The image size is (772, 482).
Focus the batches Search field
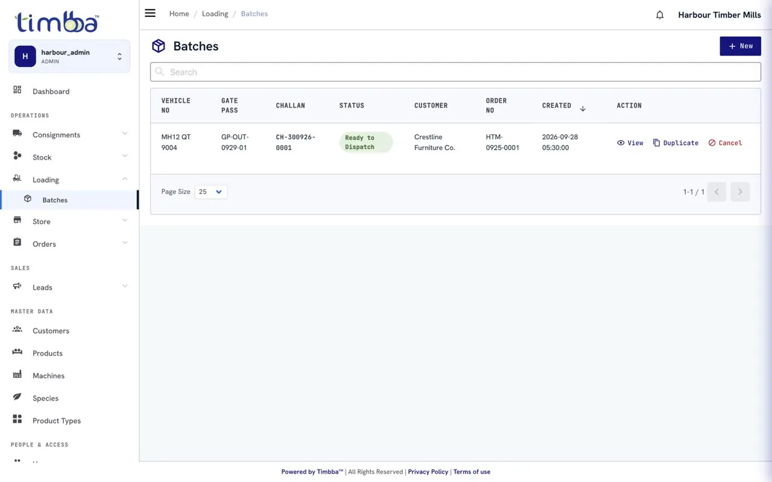coord(455,72)
